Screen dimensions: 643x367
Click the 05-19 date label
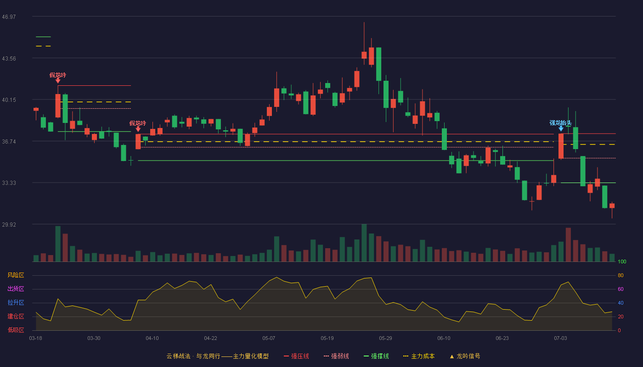[x=327, y=338]
